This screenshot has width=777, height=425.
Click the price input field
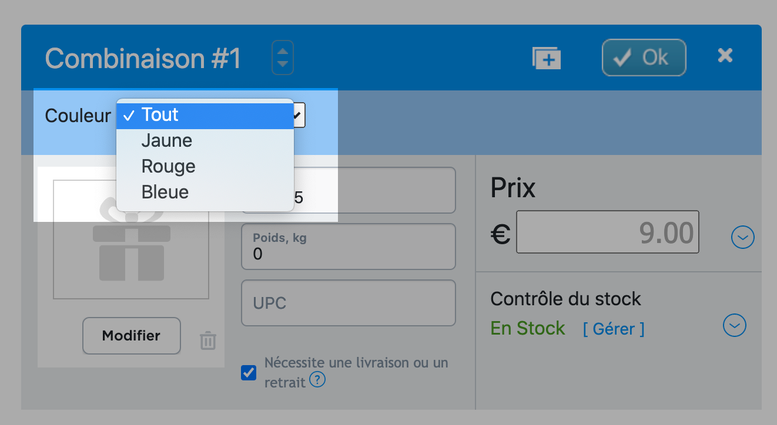(x=607, y=232)
